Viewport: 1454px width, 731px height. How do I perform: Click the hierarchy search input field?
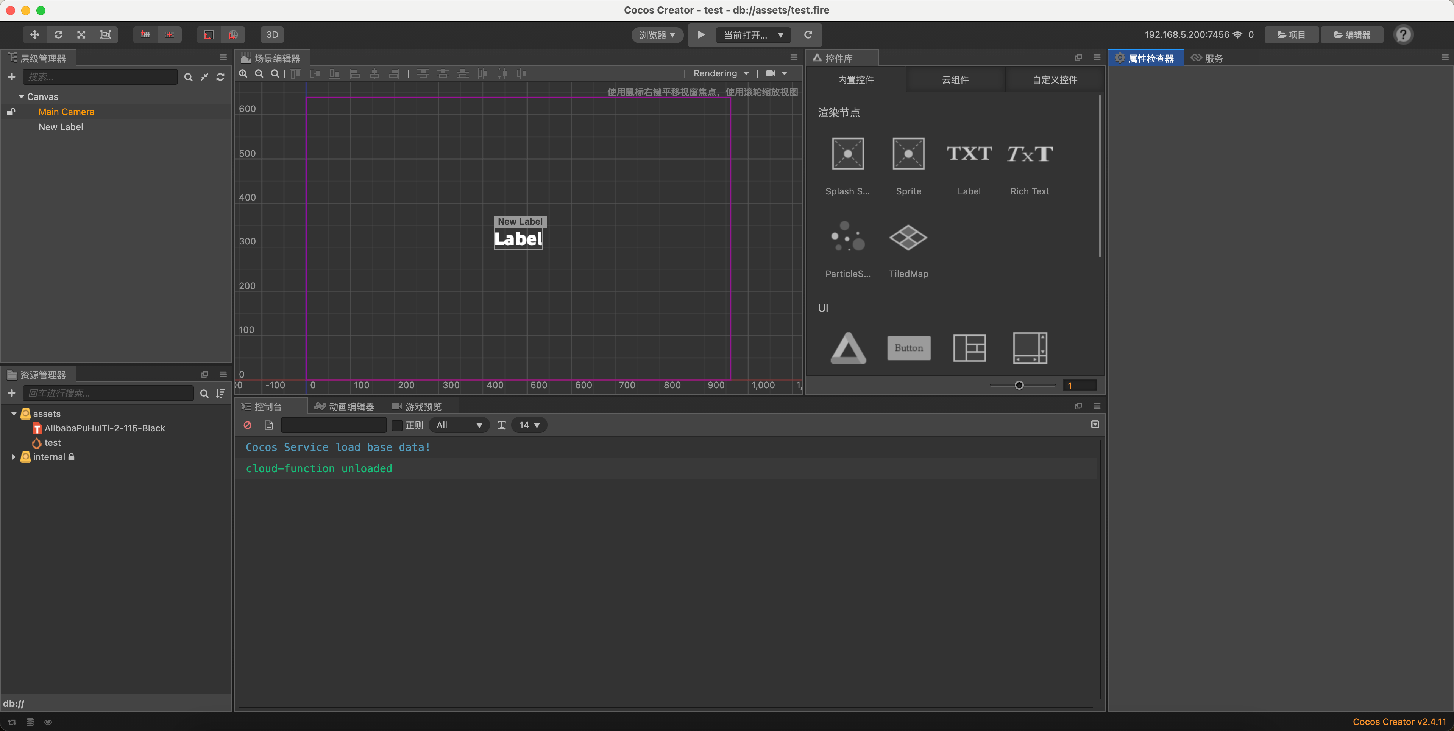(100, 77)
